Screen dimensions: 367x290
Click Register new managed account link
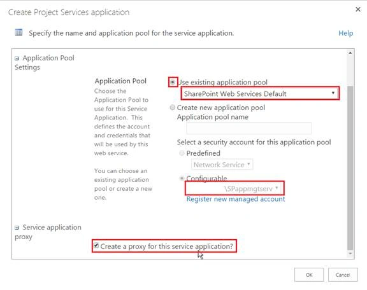tap(236, 199)
